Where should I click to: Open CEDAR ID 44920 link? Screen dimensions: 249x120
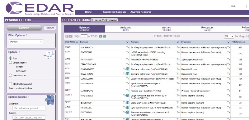pos(68,47)
